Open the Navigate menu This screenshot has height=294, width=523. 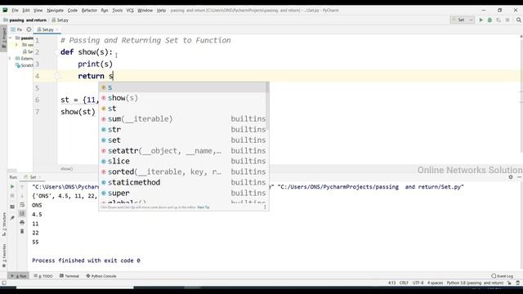pos(55,11)
